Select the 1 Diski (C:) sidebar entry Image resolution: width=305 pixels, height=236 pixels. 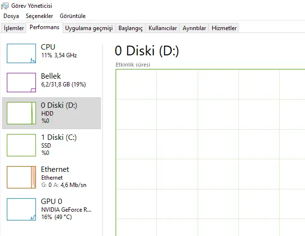(x=51, y=145)
